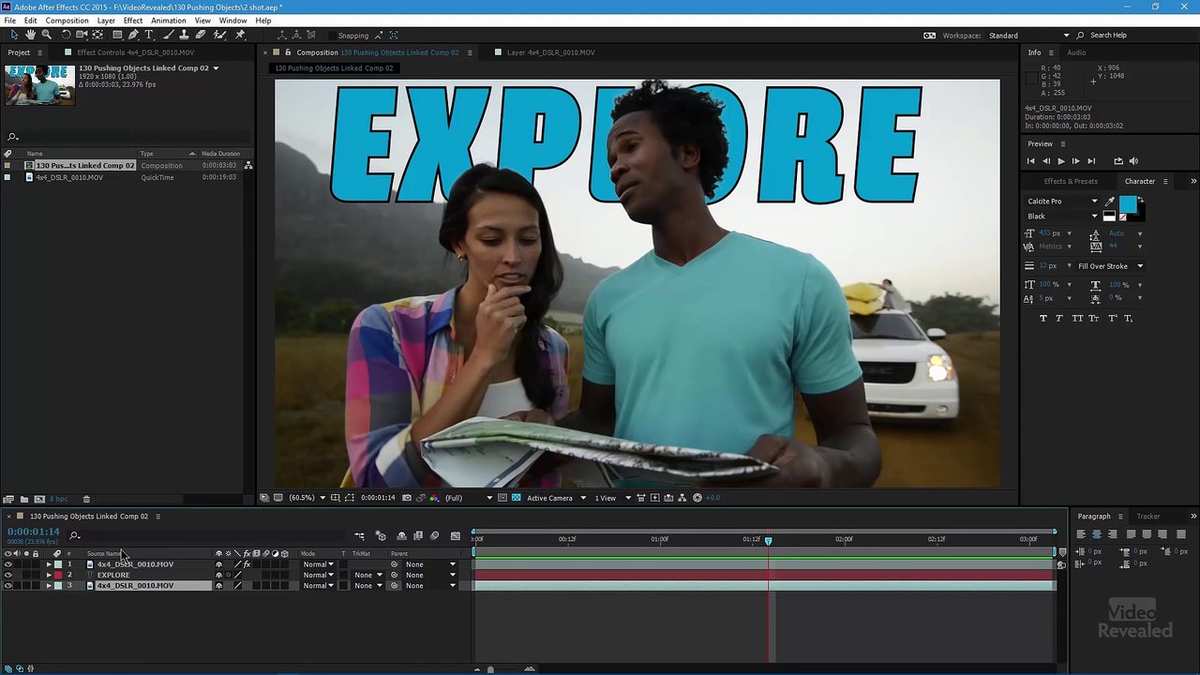Toggle effects switch on layer 1
Screen dimensions: 1200x675
[x=247, y=564]
